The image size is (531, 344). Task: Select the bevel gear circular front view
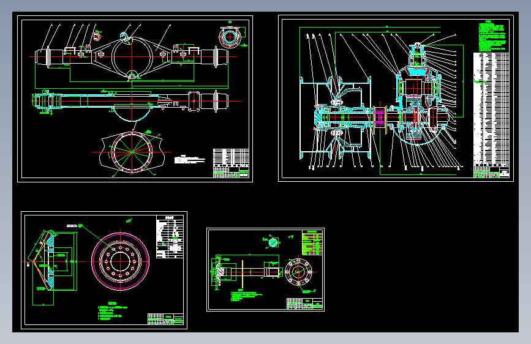pyautogui.click(x=120, y=261)
